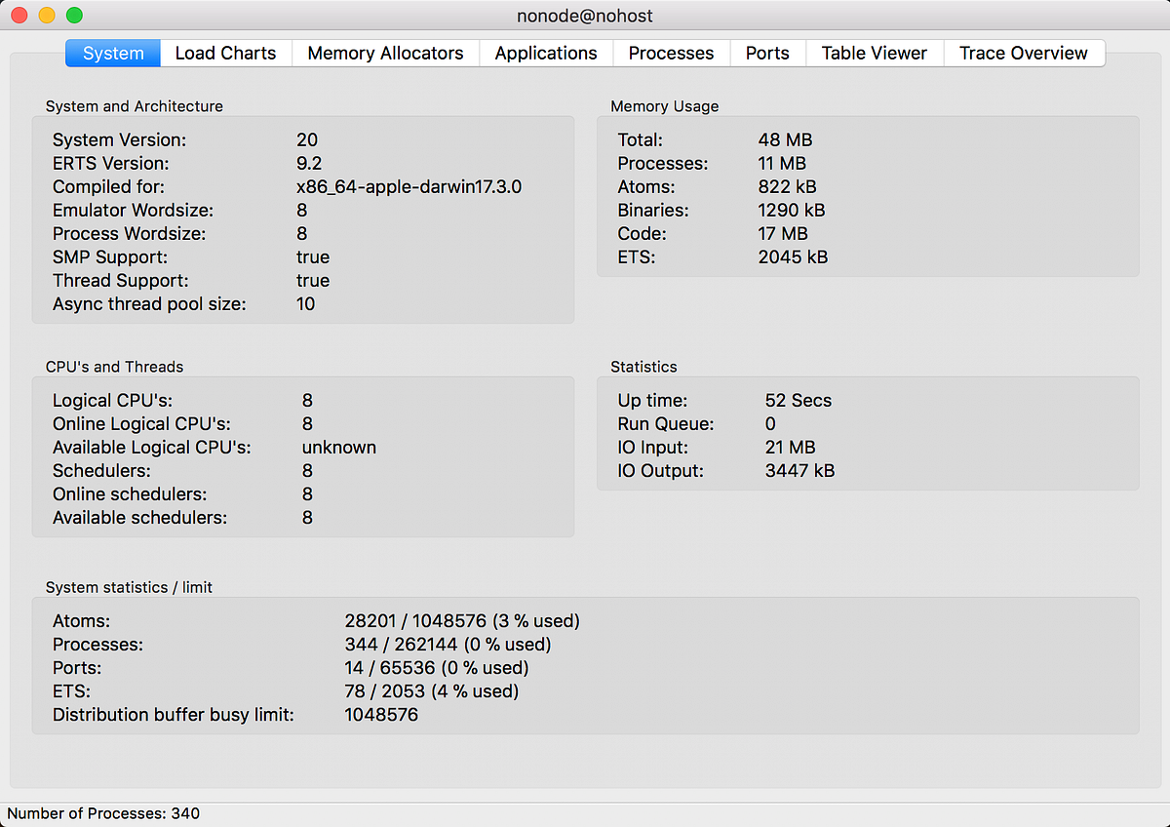Image resolution: width=1170 pixels, height=827 pixels.
Task: Open the Memory Allocators tab
Action: (385, 53)
